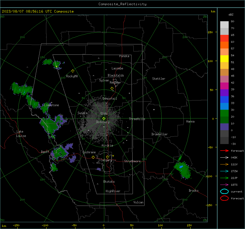Viewport: 245px width, 229px height.
Task: Click the Banff label
Action: (45, 152)
